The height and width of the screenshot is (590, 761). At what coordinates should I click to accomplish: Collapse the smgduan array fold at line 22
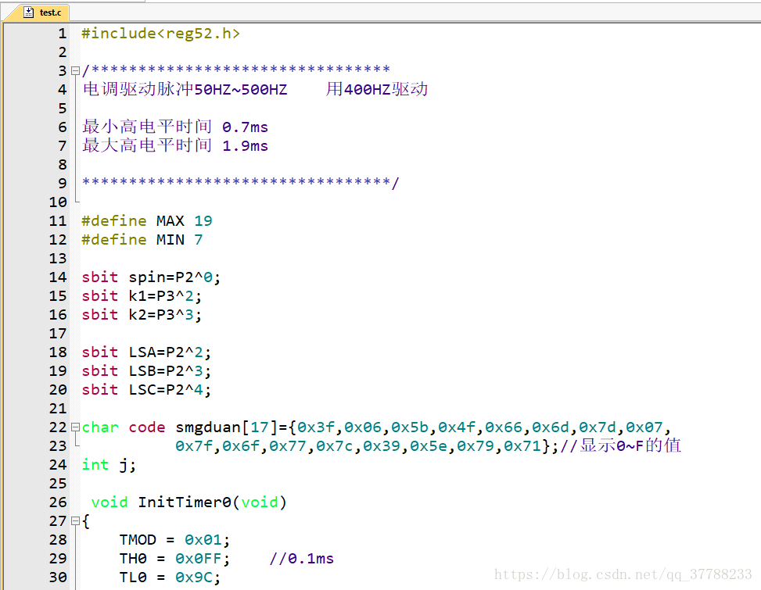75,427
